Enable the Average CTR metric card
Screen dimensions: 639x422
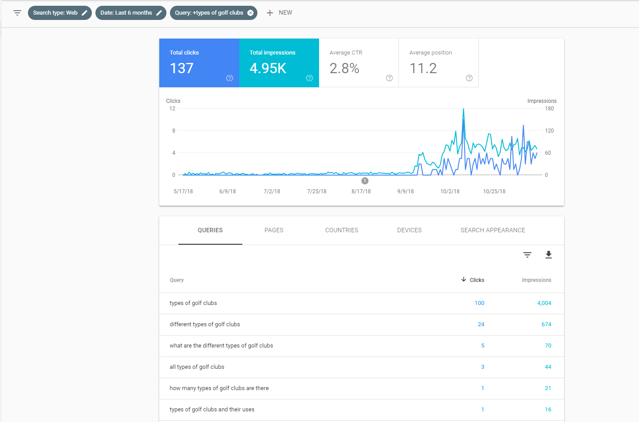(x=359, y=63)
